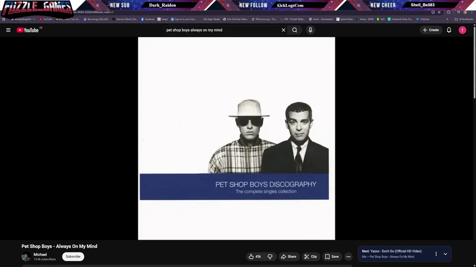Screen dimensions: 476x267
Task: Open the Kick bookmark
Action: (x=381, y=19)
